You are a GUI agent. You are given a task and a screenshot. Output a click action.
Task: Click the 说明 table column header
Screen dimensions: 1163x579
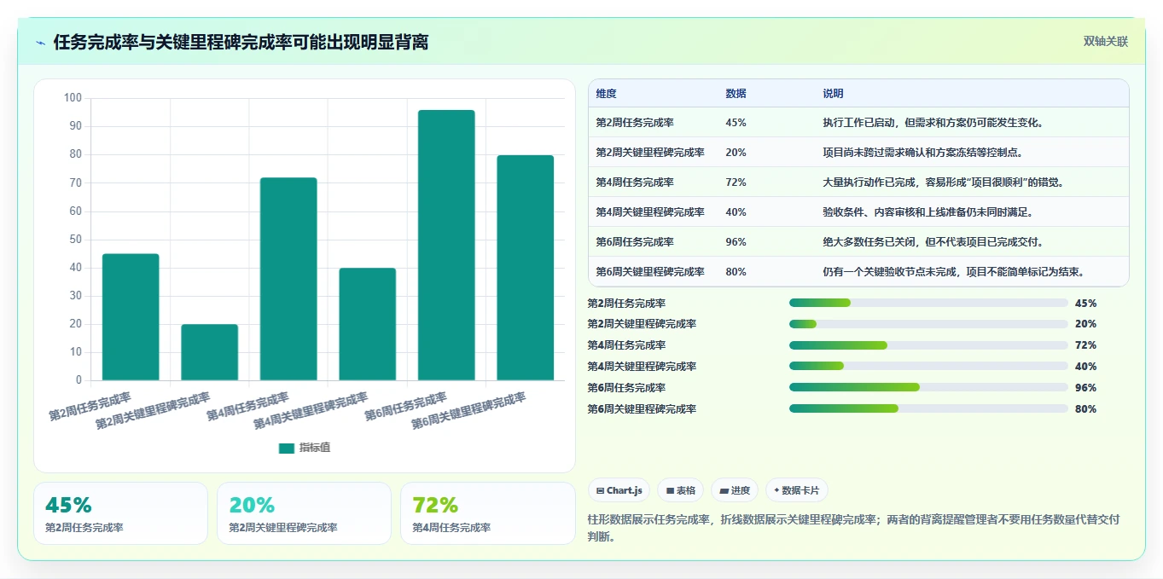(x=833, y=94)
